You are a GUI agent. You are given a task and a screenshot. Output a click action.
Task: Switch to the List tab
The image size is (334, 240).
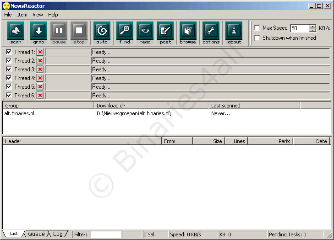14,234
